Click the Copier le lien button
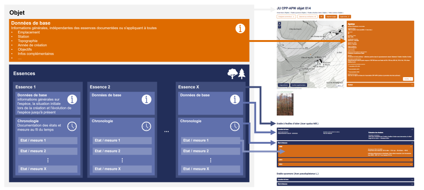 (344, 16)
